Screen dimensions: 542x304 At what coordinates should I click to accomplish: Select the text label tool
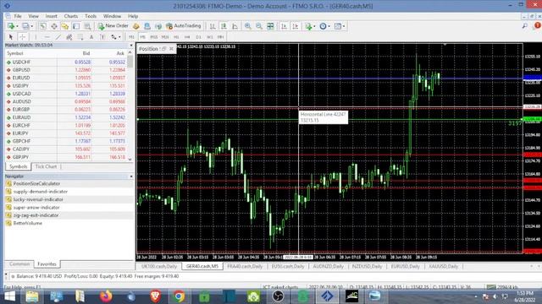(102, 37)
